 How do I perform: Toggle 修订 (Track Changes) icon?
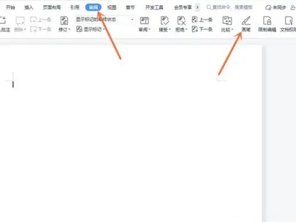(x=64, y=21)
